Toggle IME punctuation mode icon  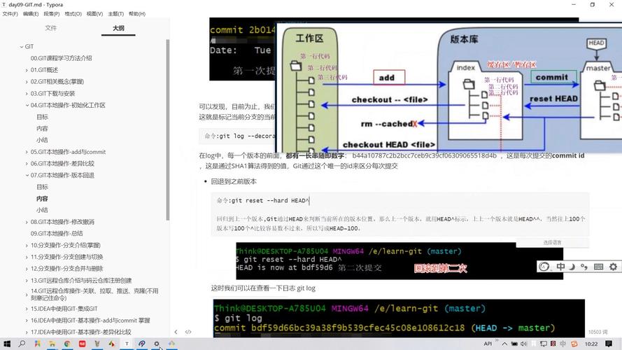(x=584, y=267)
